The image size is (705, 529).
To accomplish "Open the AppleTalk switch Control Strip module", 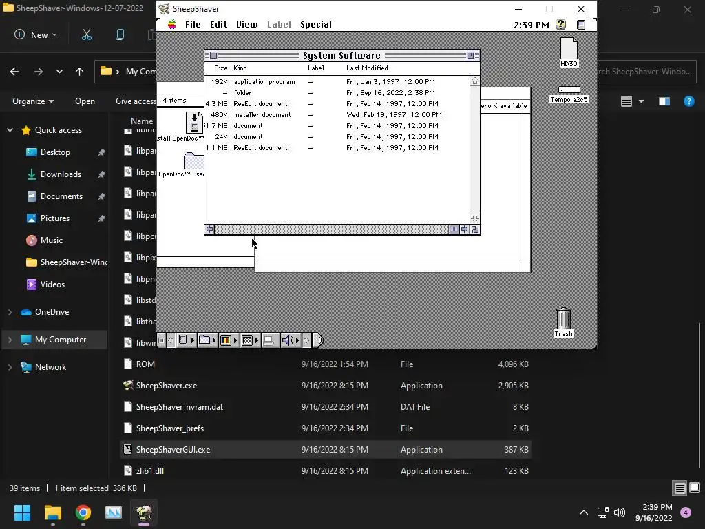I will point(187,340).
